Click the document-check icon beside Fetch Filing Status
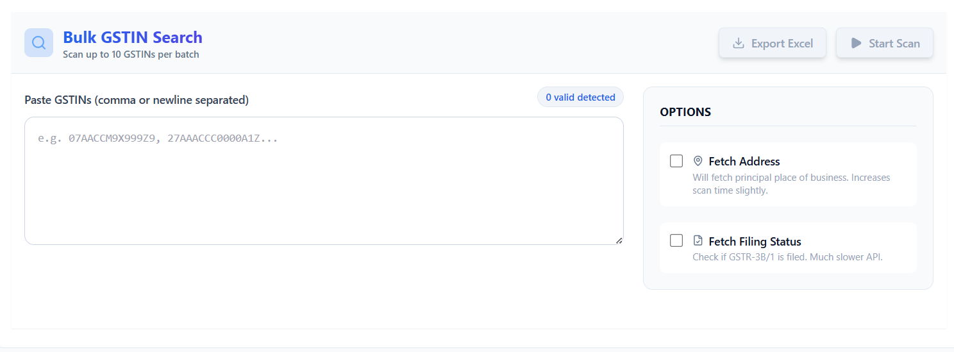The height and width of the screenshot is (352, 954). coord(698,241)
